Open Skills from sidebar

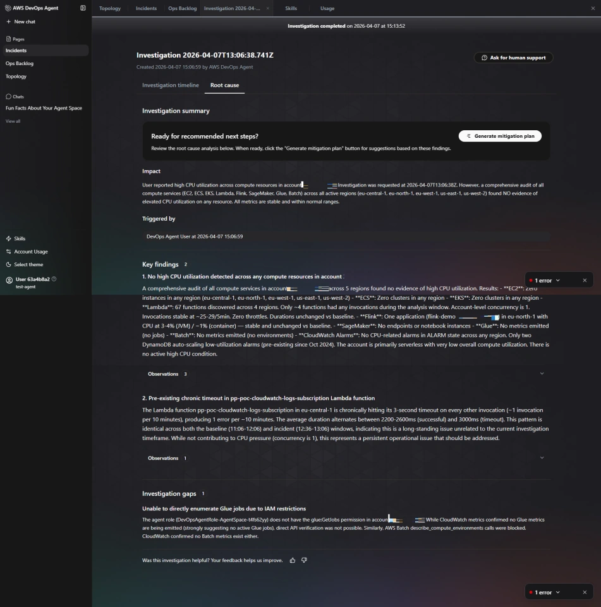[16, 238]
